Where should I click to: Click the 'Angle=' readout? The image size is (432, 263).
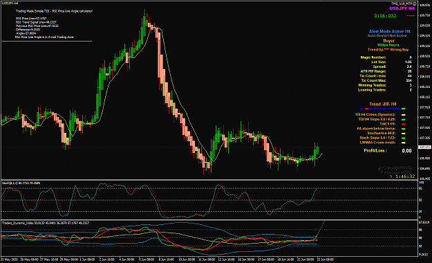tap(26, 33)
